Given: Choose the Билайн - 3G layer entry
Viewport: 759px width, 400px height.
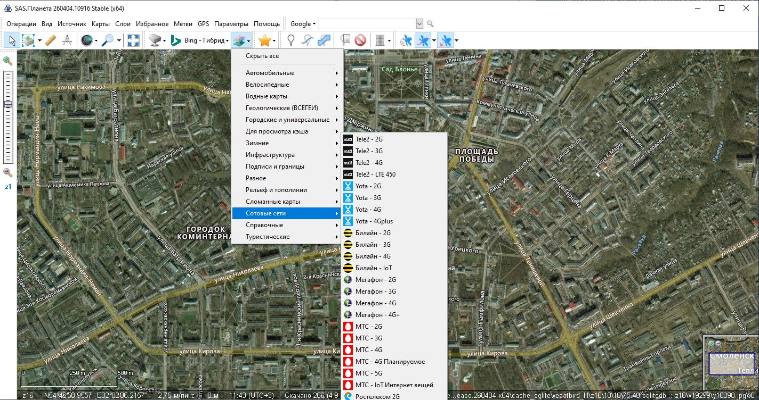Looking at the screenshot, I should [x=373, y=245].
